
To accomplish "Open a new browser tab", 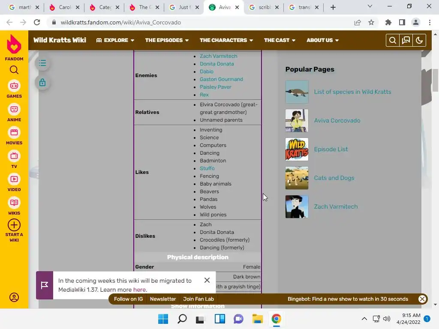I will click(333, 7).
